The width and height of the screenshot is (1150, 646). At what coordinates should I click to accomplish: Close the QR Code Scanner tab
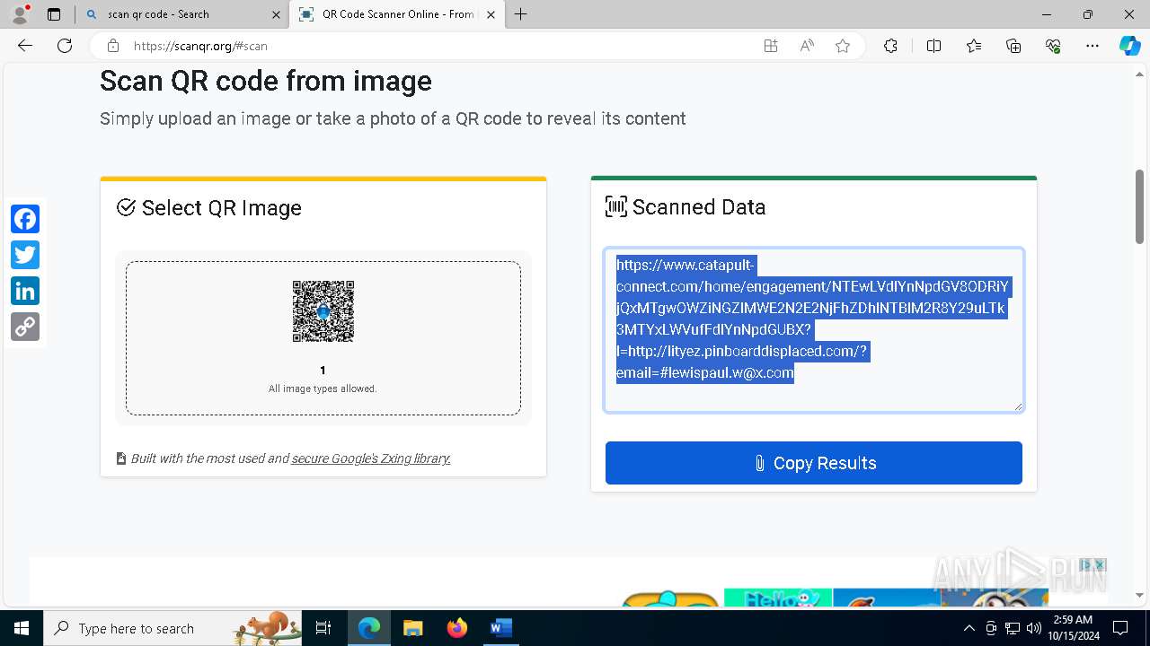point(492,14)
